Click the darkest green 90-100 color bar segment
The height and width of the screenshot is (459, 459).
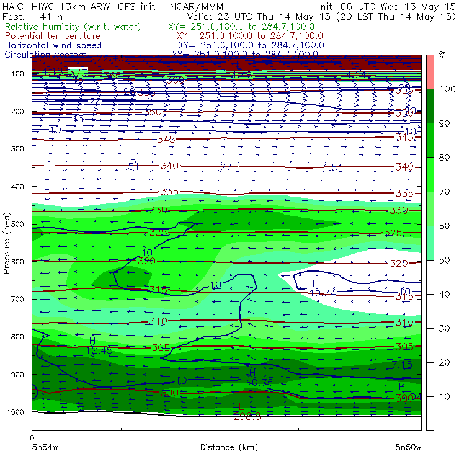click(430, 106)
